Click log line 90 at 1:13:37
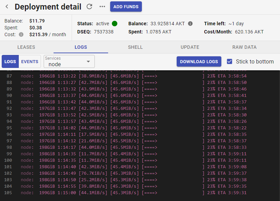 click(x=140, y=96)
